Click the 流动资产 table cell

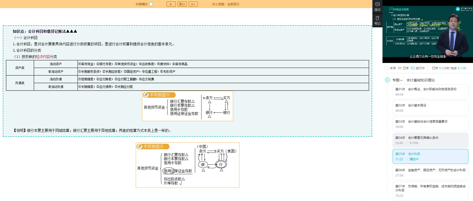(x=56, y=64)
